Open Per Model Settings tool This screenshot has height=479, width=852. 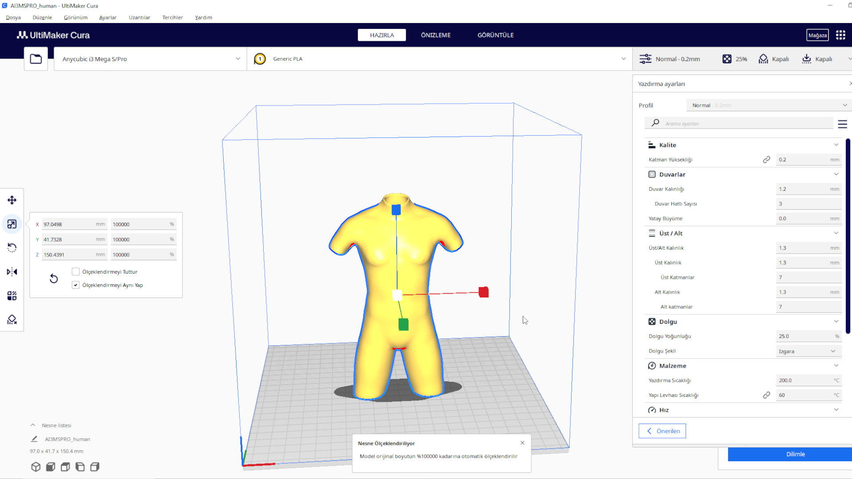(12, 295)
